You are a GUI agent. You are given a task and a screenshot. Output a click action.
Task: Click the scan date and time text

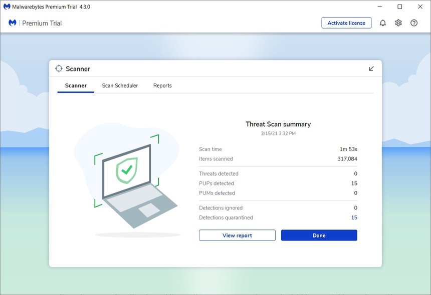278,133
